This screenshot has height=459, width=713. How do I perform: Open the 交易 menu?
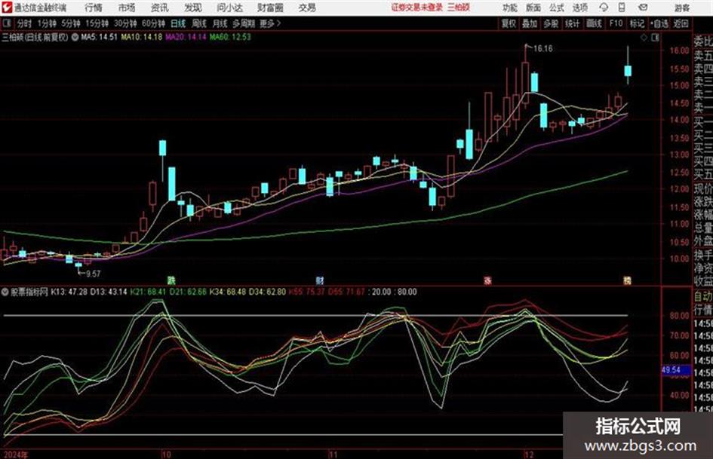coord(307,8)
